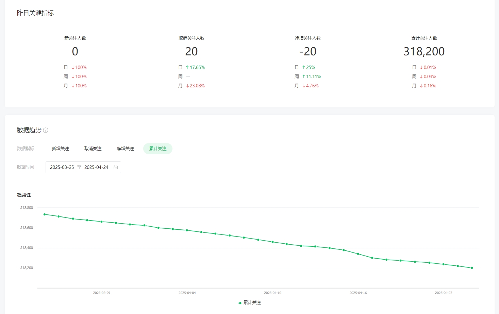The width and height of the screenshot is (499, 314).
Task: Open the calendar icon in date range field
Action: (115, 168)
